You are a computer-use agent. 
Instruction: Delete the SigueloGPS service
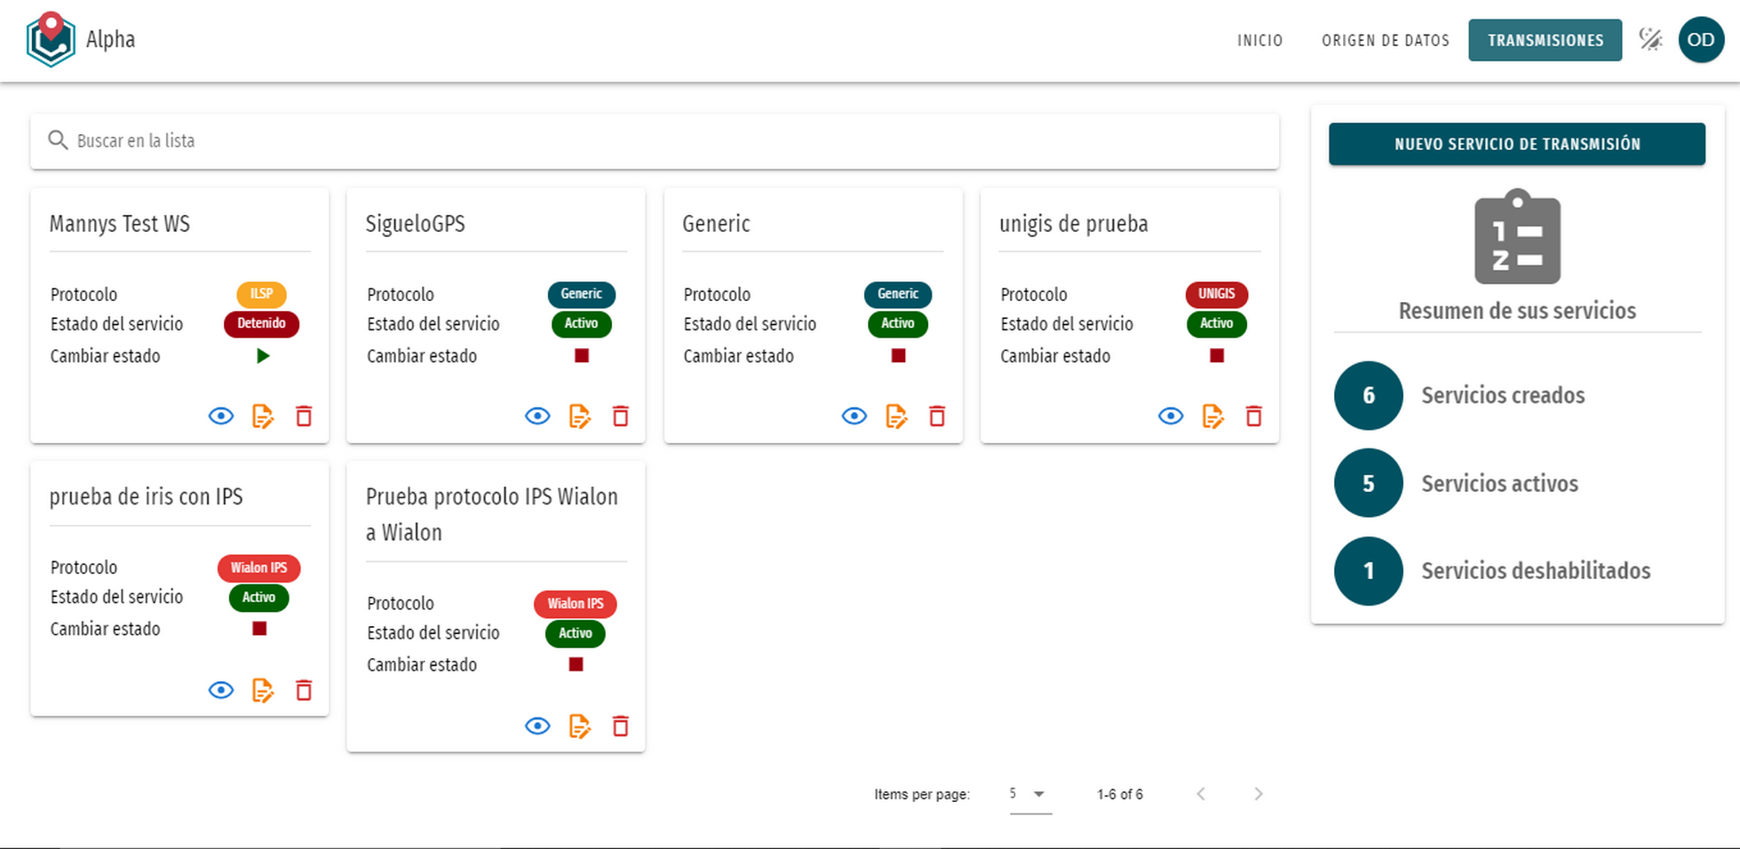[x=621, y=416]
